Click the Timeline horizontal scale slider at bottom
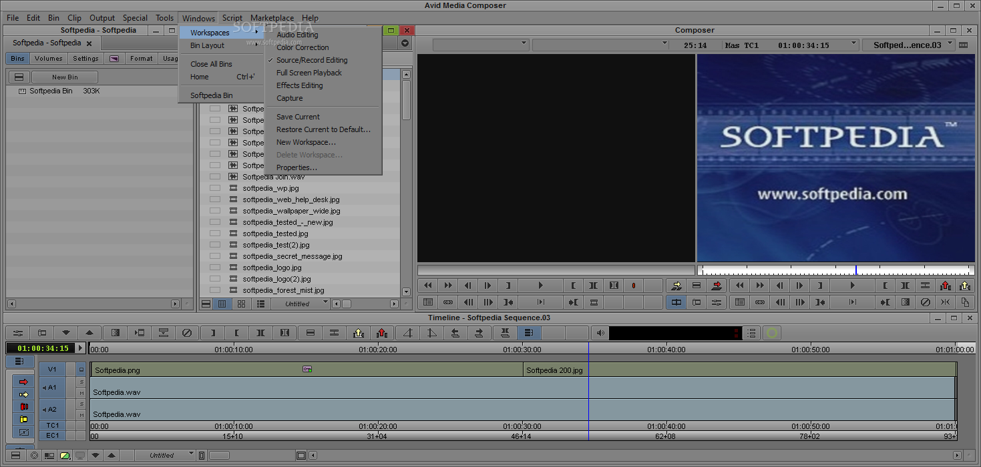This screenshot has height=467, width=981. pos(219,456)
